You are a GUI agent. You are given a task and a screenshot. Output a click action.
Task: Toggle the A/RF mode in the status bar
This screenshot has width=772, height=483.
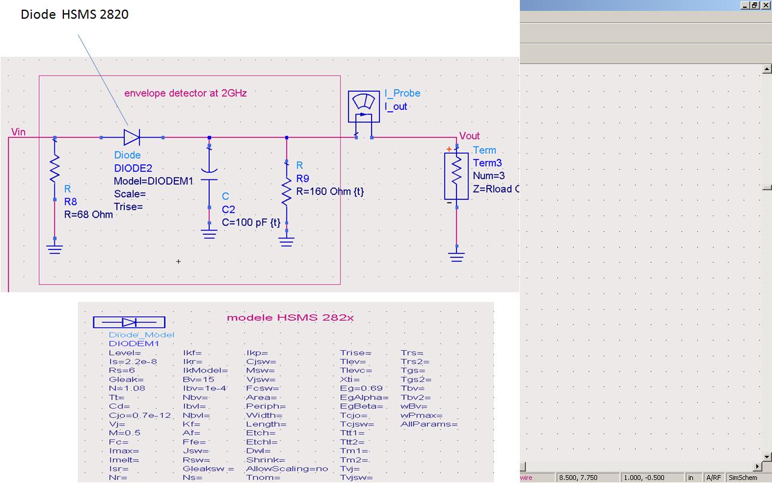point(713,477)
